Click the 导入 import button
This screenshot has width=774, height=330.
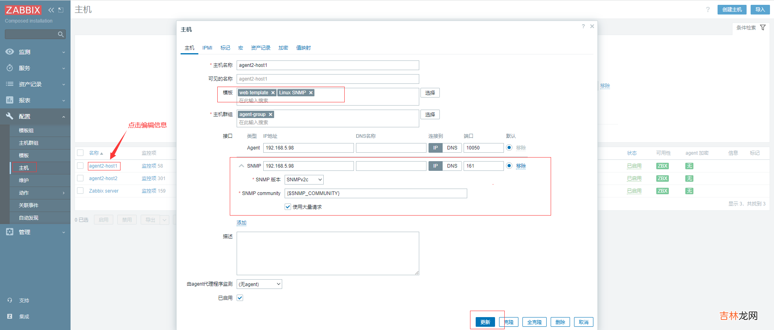[760, 10]
